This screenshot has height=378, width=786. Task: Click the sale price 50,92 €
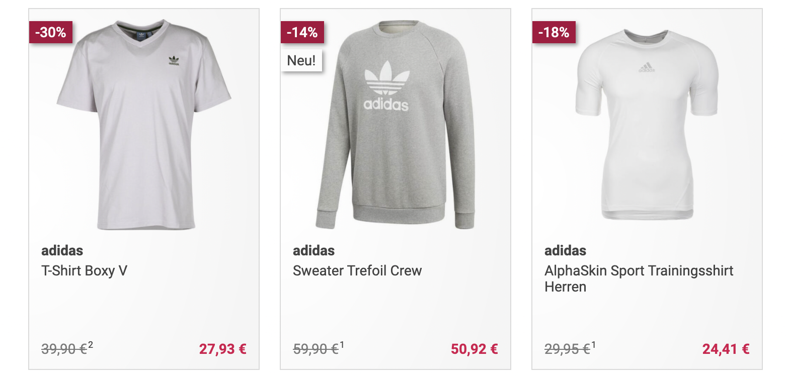474,349
